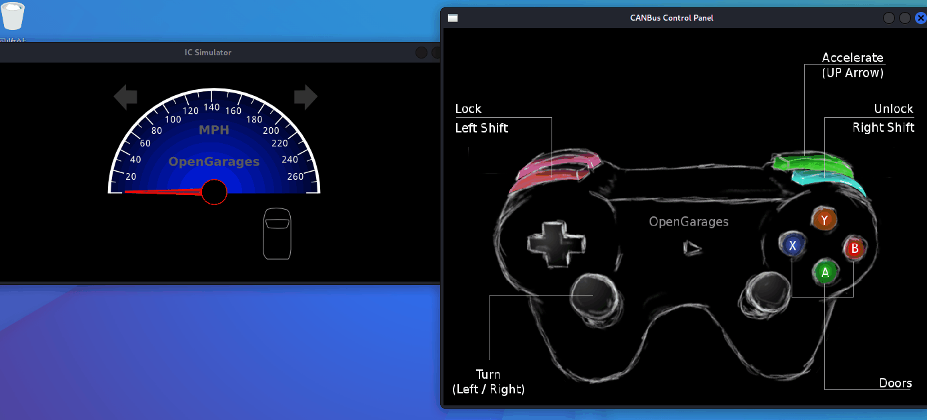Click the blue X button on controller
Screen dimensions: 927x420
[792, 245]
